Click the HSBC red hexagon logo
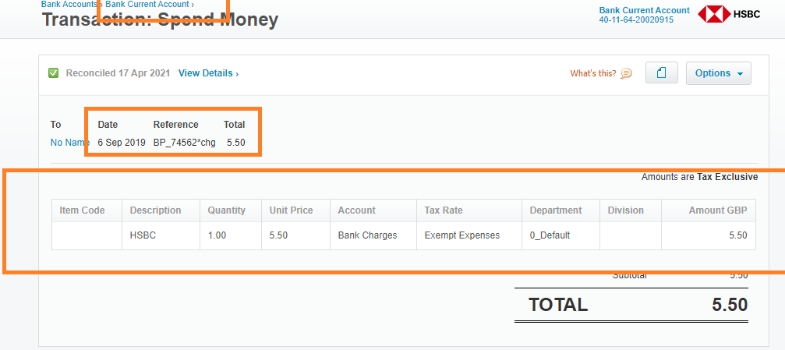 (714, 14)
